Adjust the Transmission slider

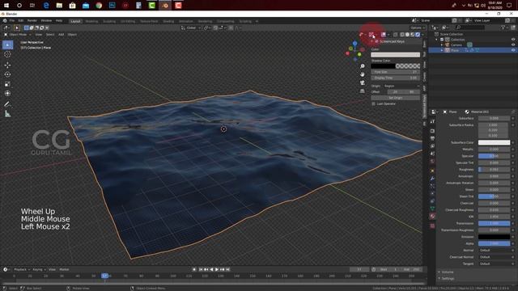[494, 223]
